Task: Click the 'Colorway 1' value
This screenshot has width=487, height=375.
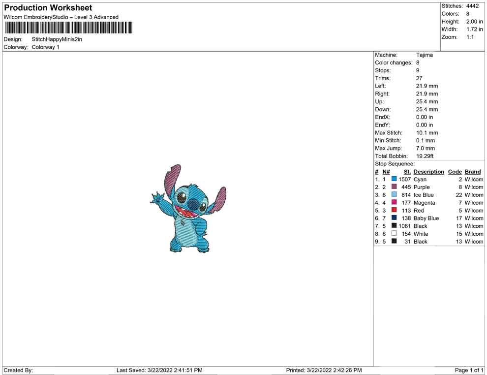Action: click(x=45, y=47)
